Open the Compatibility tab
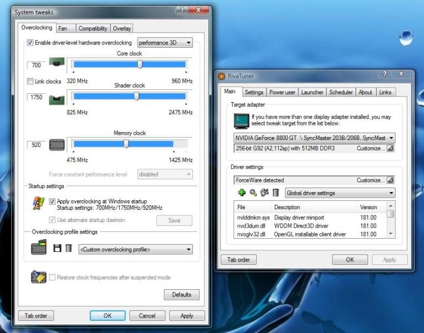The height and width of the screenshot is (333, 424). 93,28
